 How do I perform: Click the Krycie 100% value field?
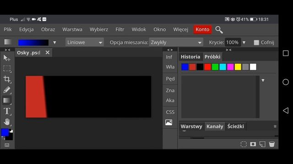233,42
